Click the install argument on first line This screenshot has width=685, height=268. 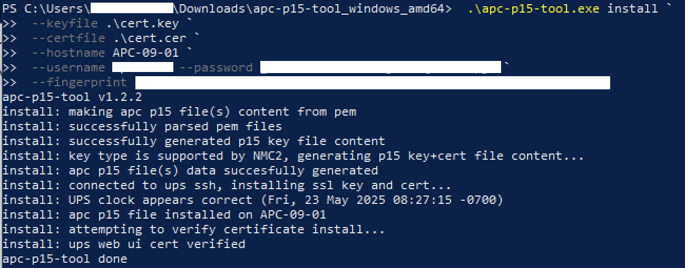(633, 8)
